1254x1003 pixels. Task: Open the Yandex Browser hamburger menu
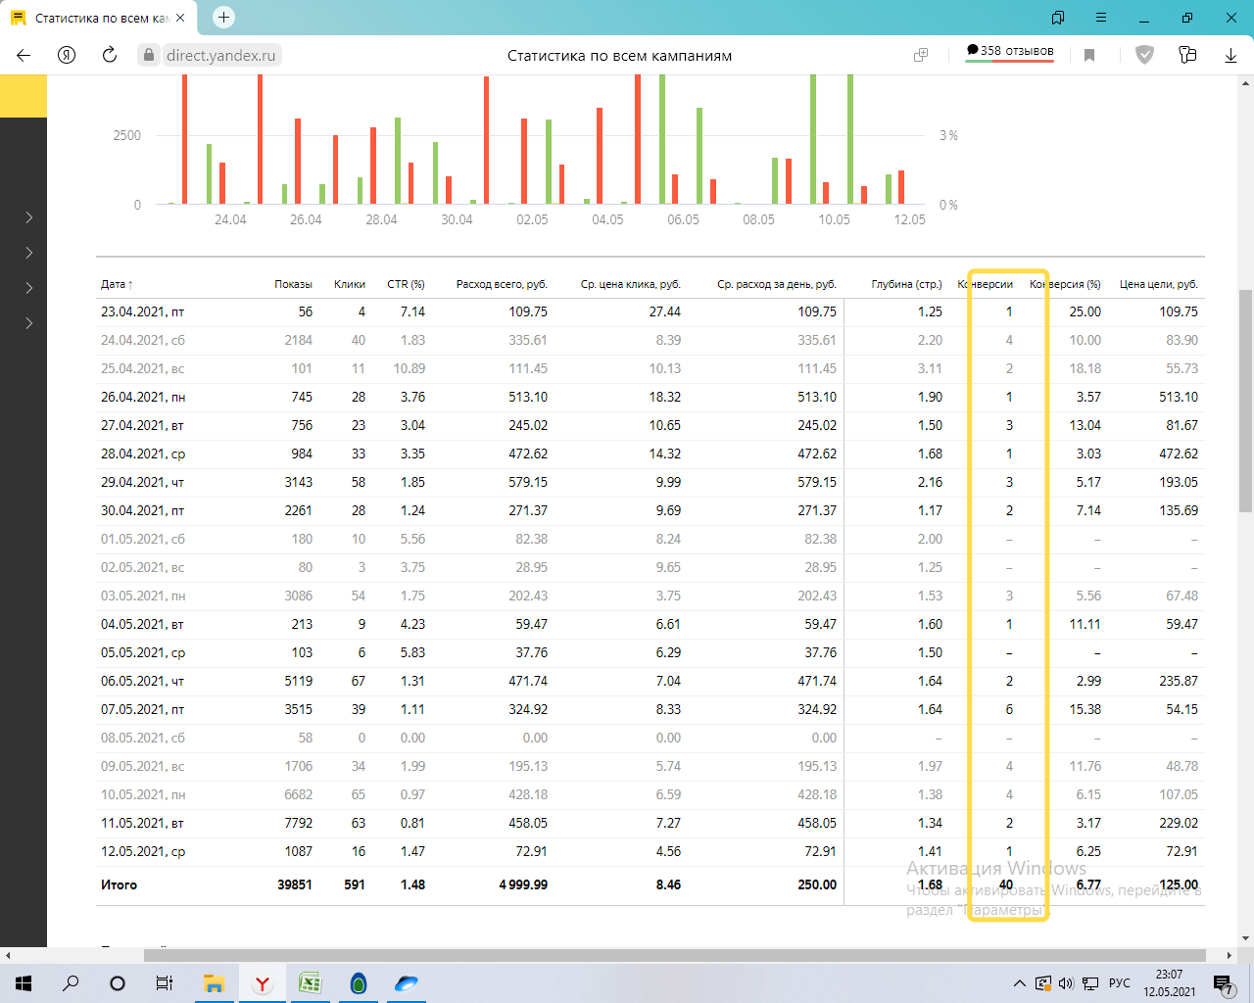click(x=1101, y=18)
